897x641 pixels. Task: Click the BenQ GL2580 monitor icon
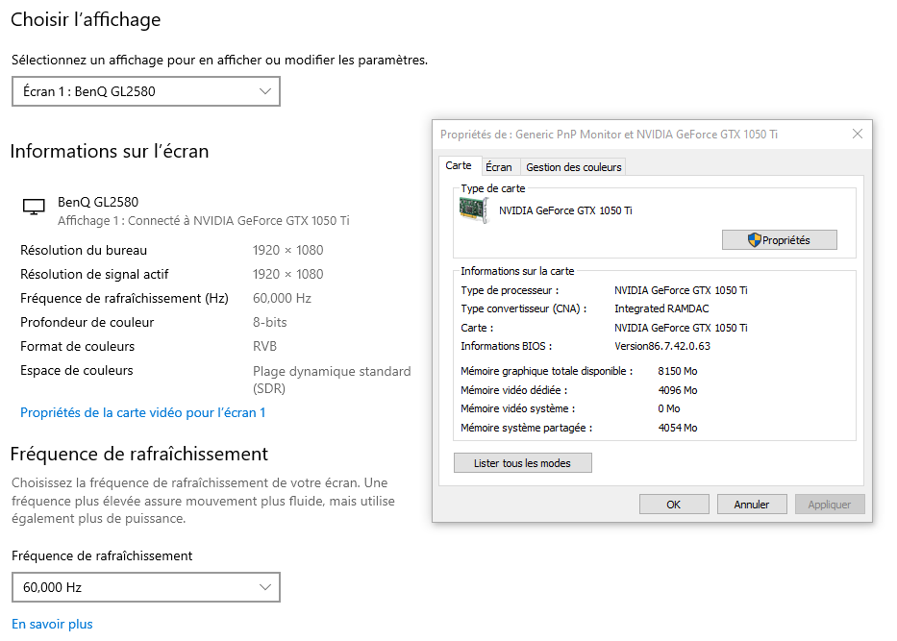[x=34, y=207]
